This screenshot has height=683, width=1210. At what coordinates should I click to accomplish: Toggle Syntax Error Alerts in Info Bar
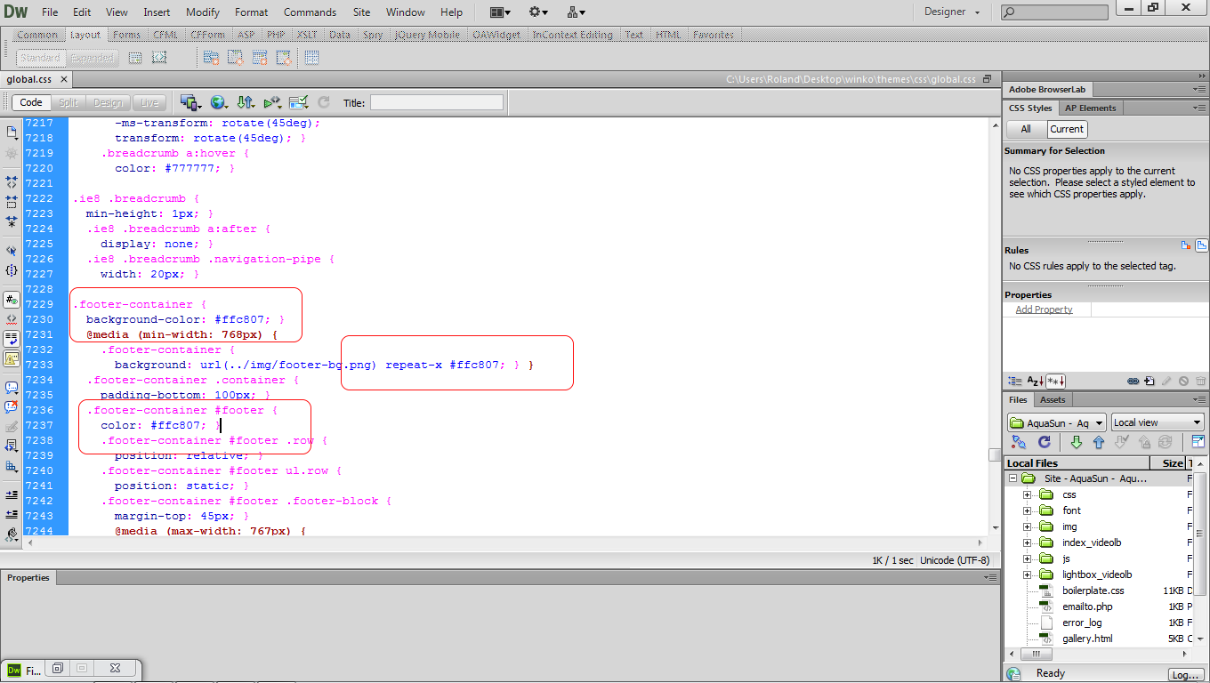point(12,358)
